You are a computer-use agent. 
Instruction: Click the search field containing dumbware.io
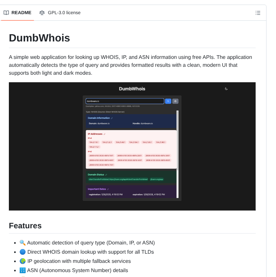click(x=125, y=101)
